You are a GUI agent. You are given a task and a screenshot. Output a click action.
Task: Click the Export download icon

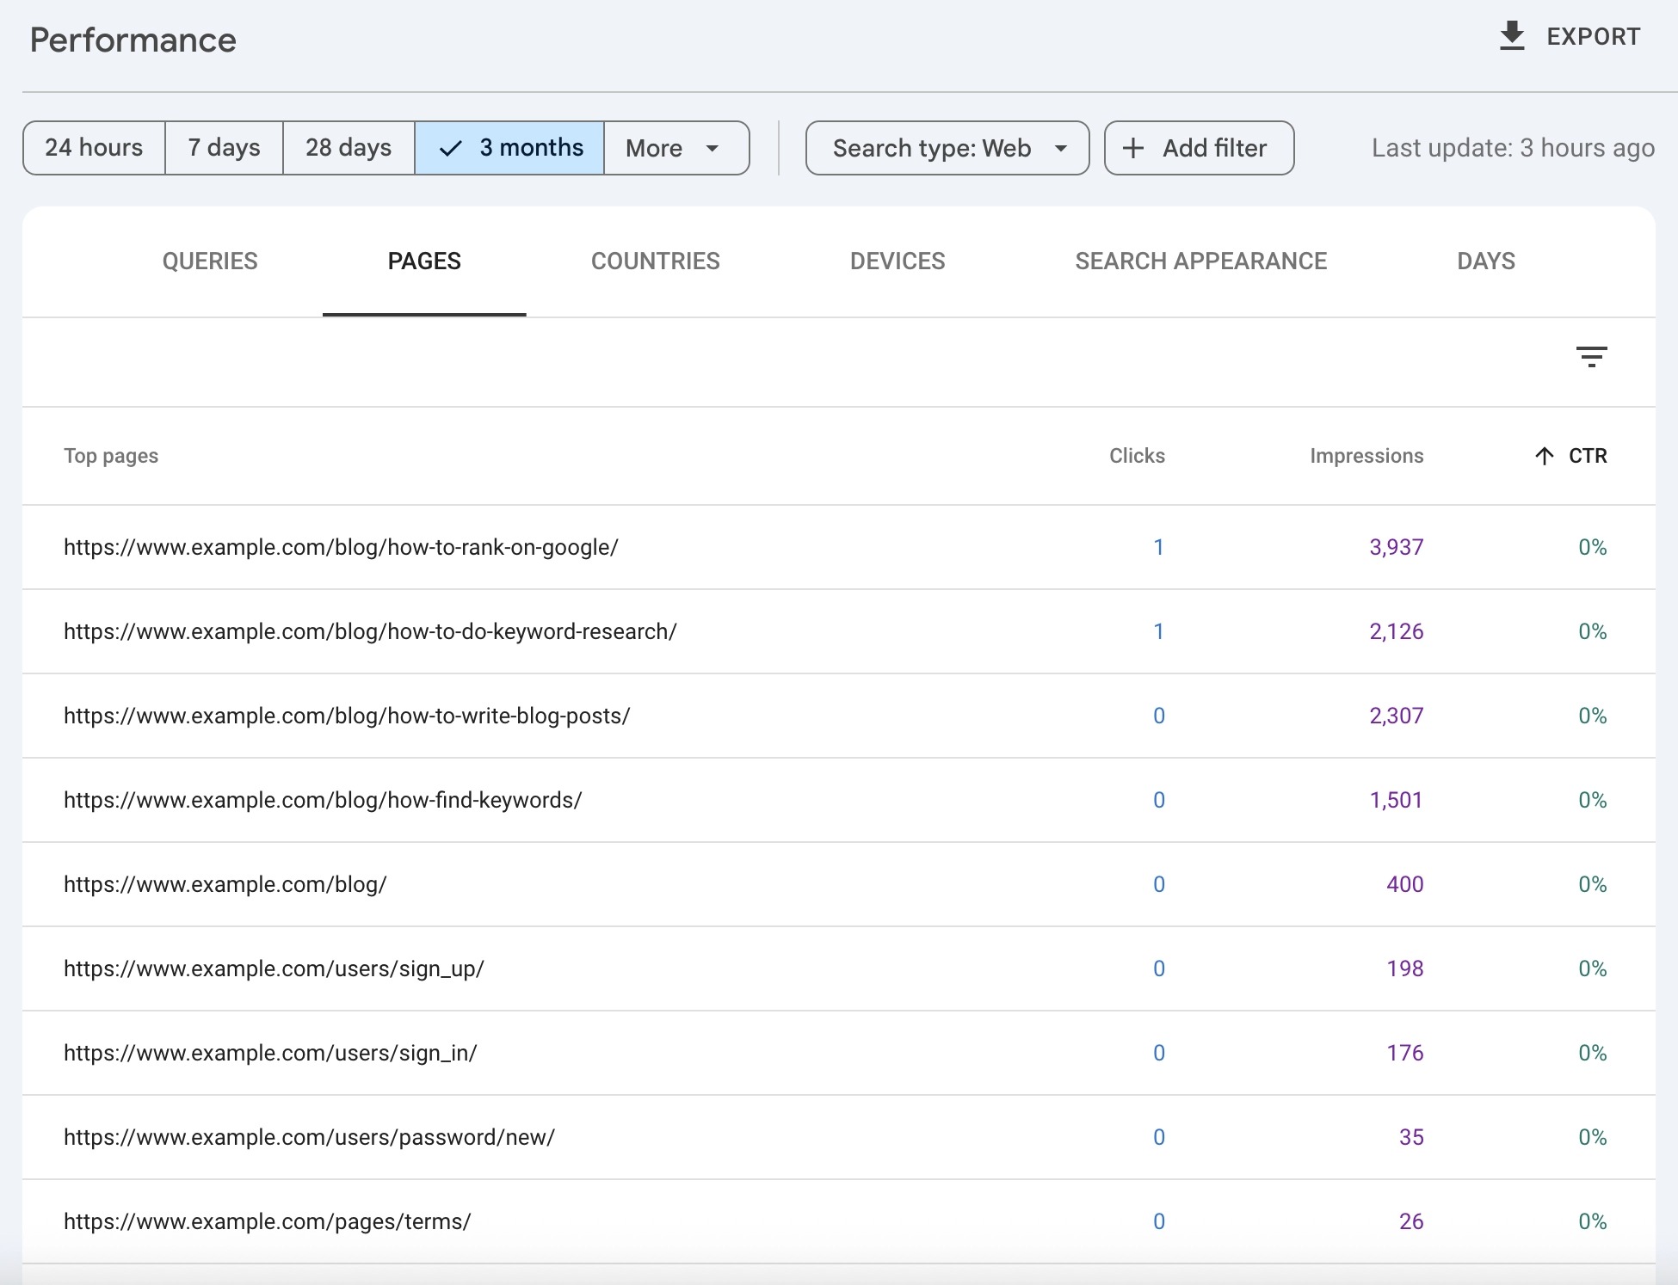point(1512,35)
